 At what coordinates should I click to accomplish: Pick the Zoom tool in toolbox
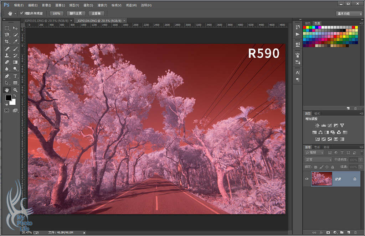(15, 90)
